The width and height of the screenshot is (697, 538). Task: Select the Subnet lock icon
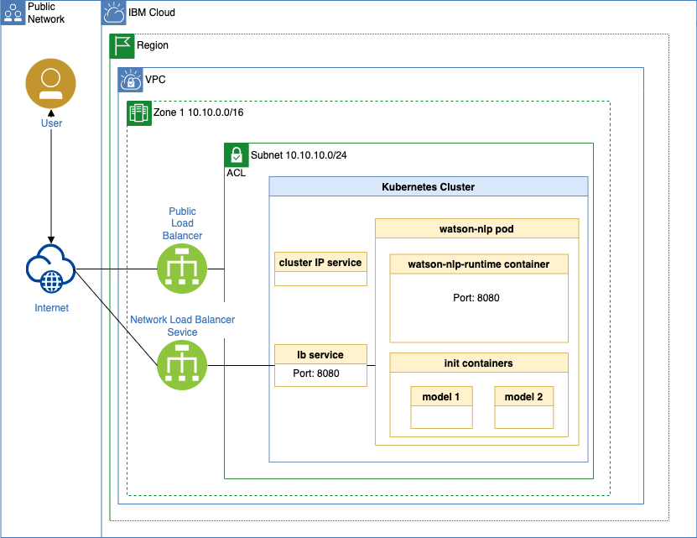[x=237, y=155]
